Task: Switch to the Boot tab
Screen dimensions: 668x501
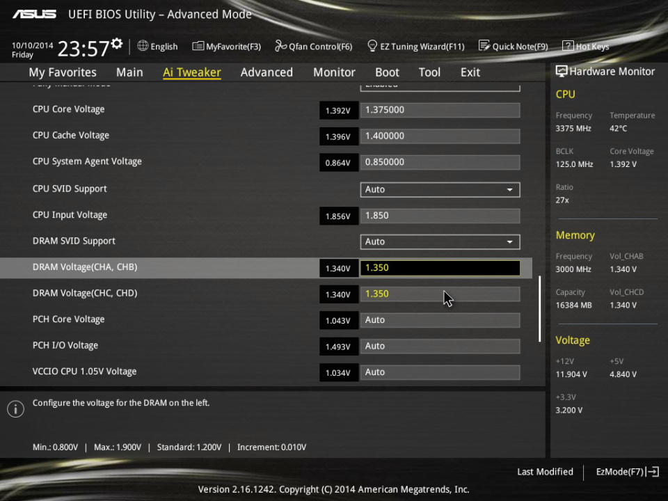Action: pyautogui.click(x=387, y=72)
